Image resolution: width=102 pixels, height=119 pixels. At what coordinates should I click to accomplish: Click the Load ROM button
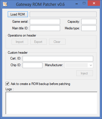[x=18, y=14]
